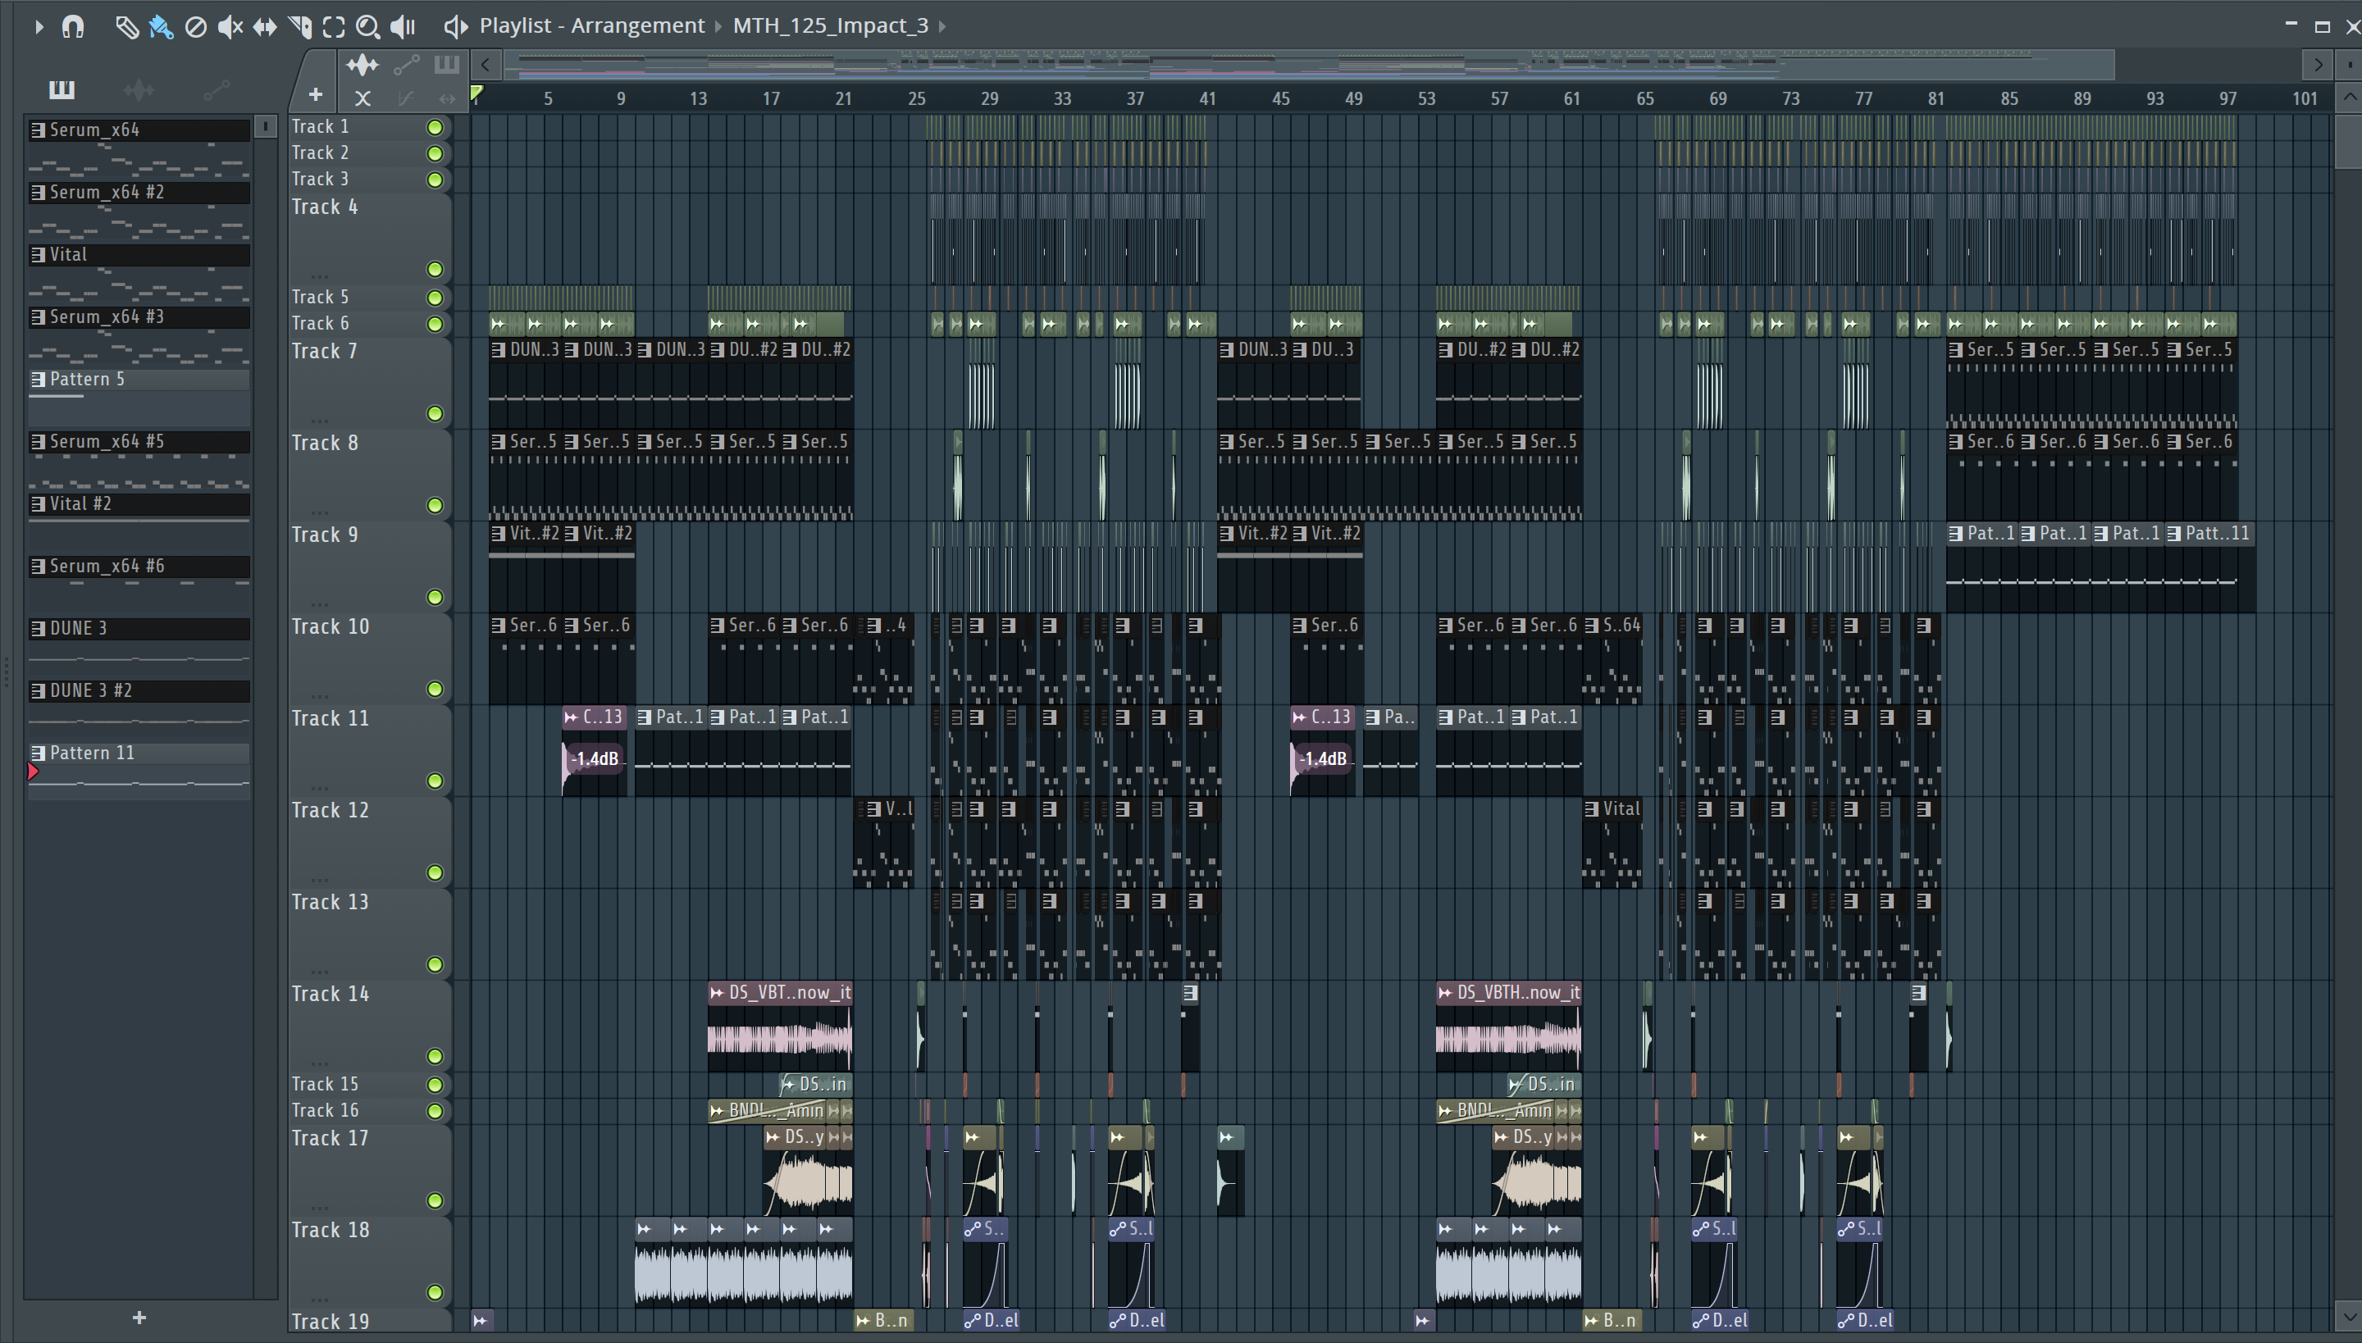Select the Mute tool
This screenshot has height=1343, width=2362.
click(x=230, y=27)
